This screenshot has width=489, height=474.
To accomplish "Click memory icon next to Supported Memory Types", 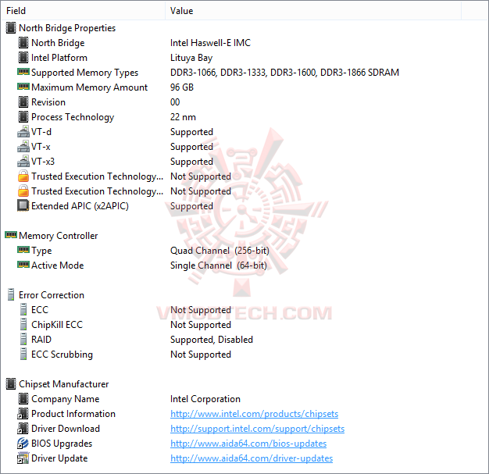I will pos(23,72).
